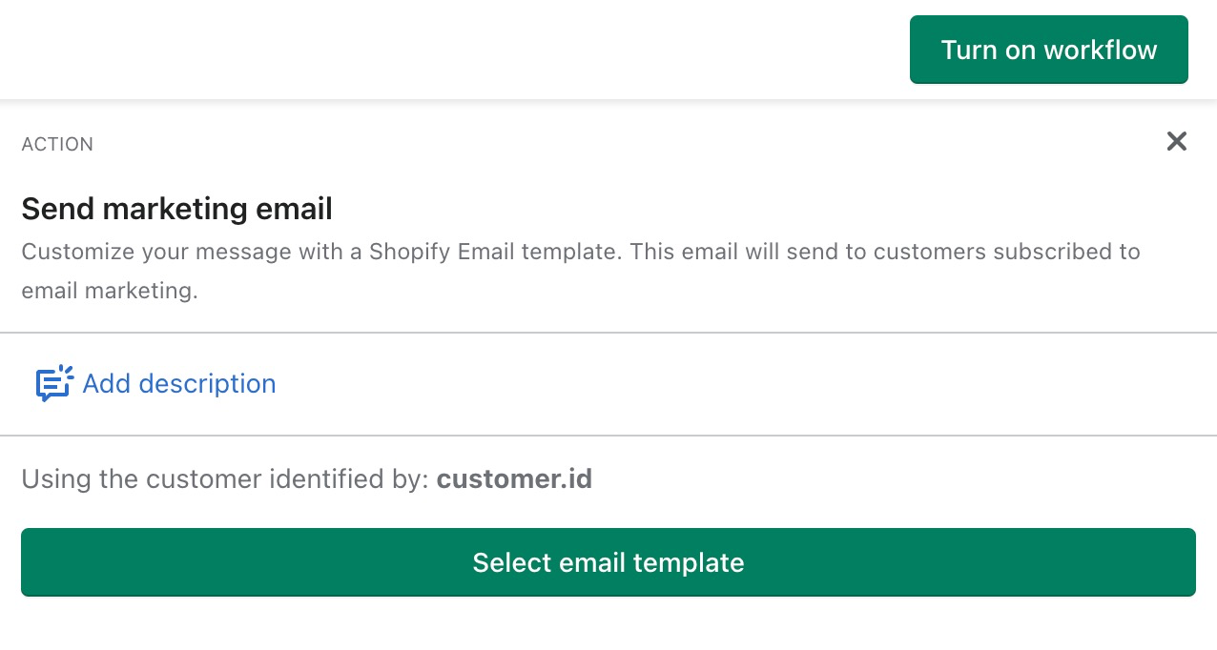Click the words 'customers subscribed to' in the description
Screen dimensions: 1217x650
click(x=1007, y=253)
